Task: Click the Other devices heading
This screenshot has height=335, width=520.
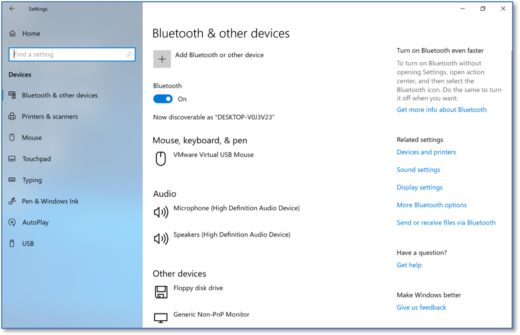Action: [180, 274]
